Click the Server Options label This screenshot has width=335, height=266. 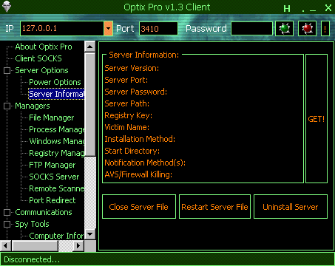point(41,70)
